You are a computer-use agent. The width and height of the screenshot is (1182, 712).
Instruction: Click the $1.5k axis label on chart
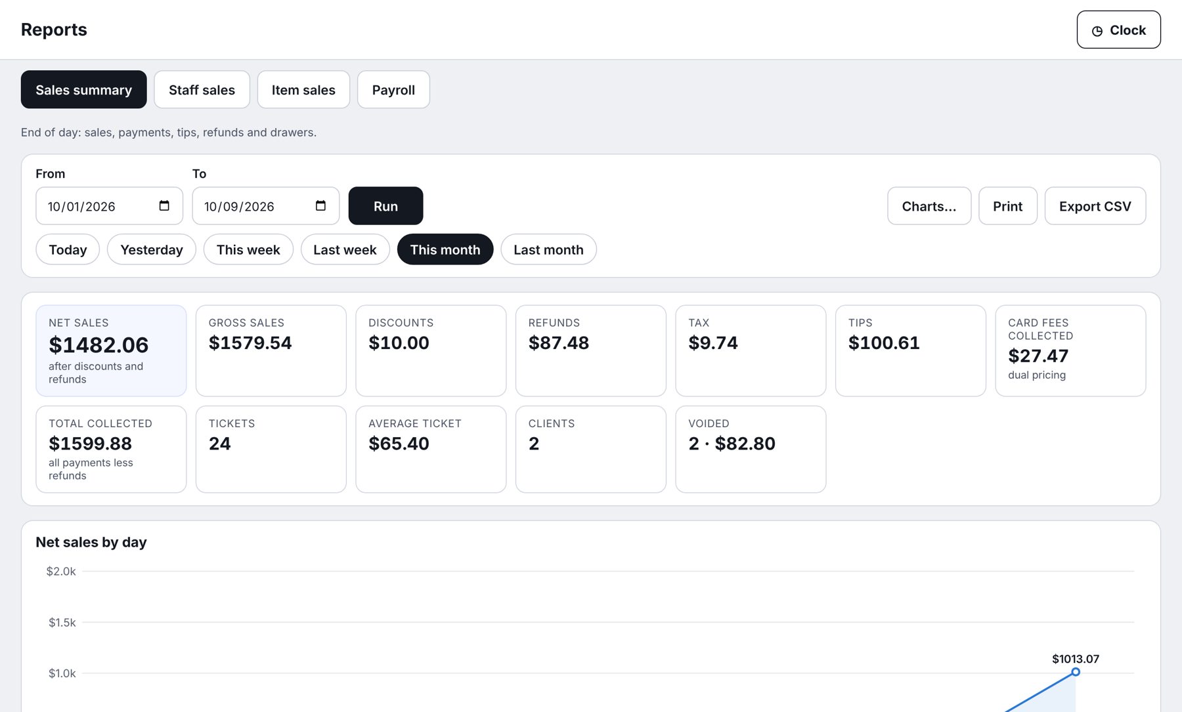pos(62,622)
